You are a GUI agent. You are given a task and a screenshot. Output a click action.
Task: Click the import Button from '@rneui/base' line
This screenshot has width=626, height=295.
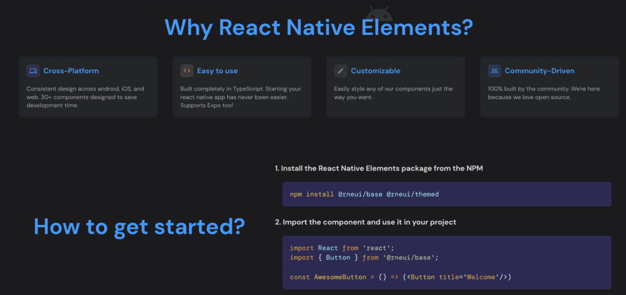pos(364,258)
